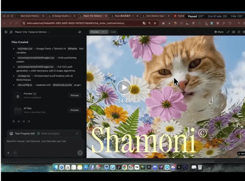
Task: Click the thumbs down icon under the response
Action: tap(29, 121)
